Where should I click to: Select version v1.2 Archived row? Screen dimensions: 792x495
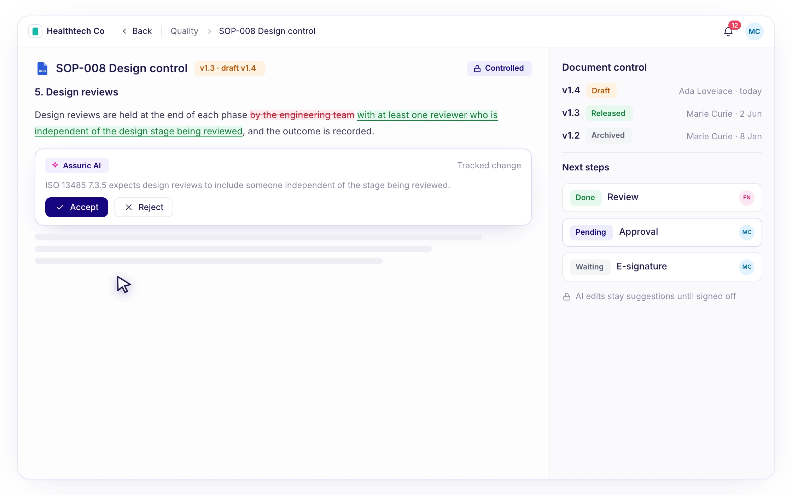tap(662, 136)
